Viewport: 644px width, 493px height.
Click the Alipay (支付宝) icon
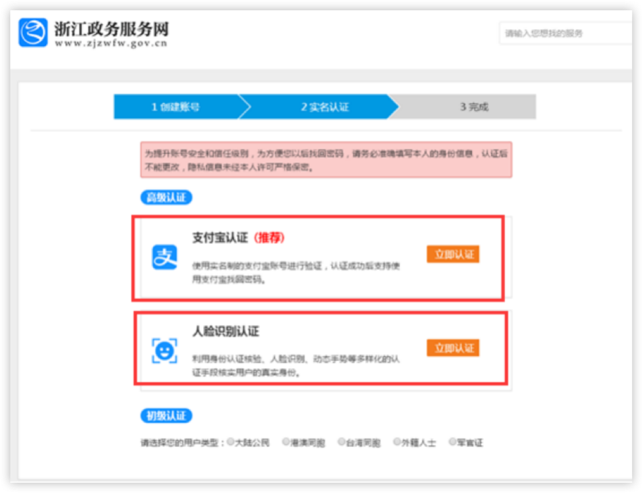point(164,257)
